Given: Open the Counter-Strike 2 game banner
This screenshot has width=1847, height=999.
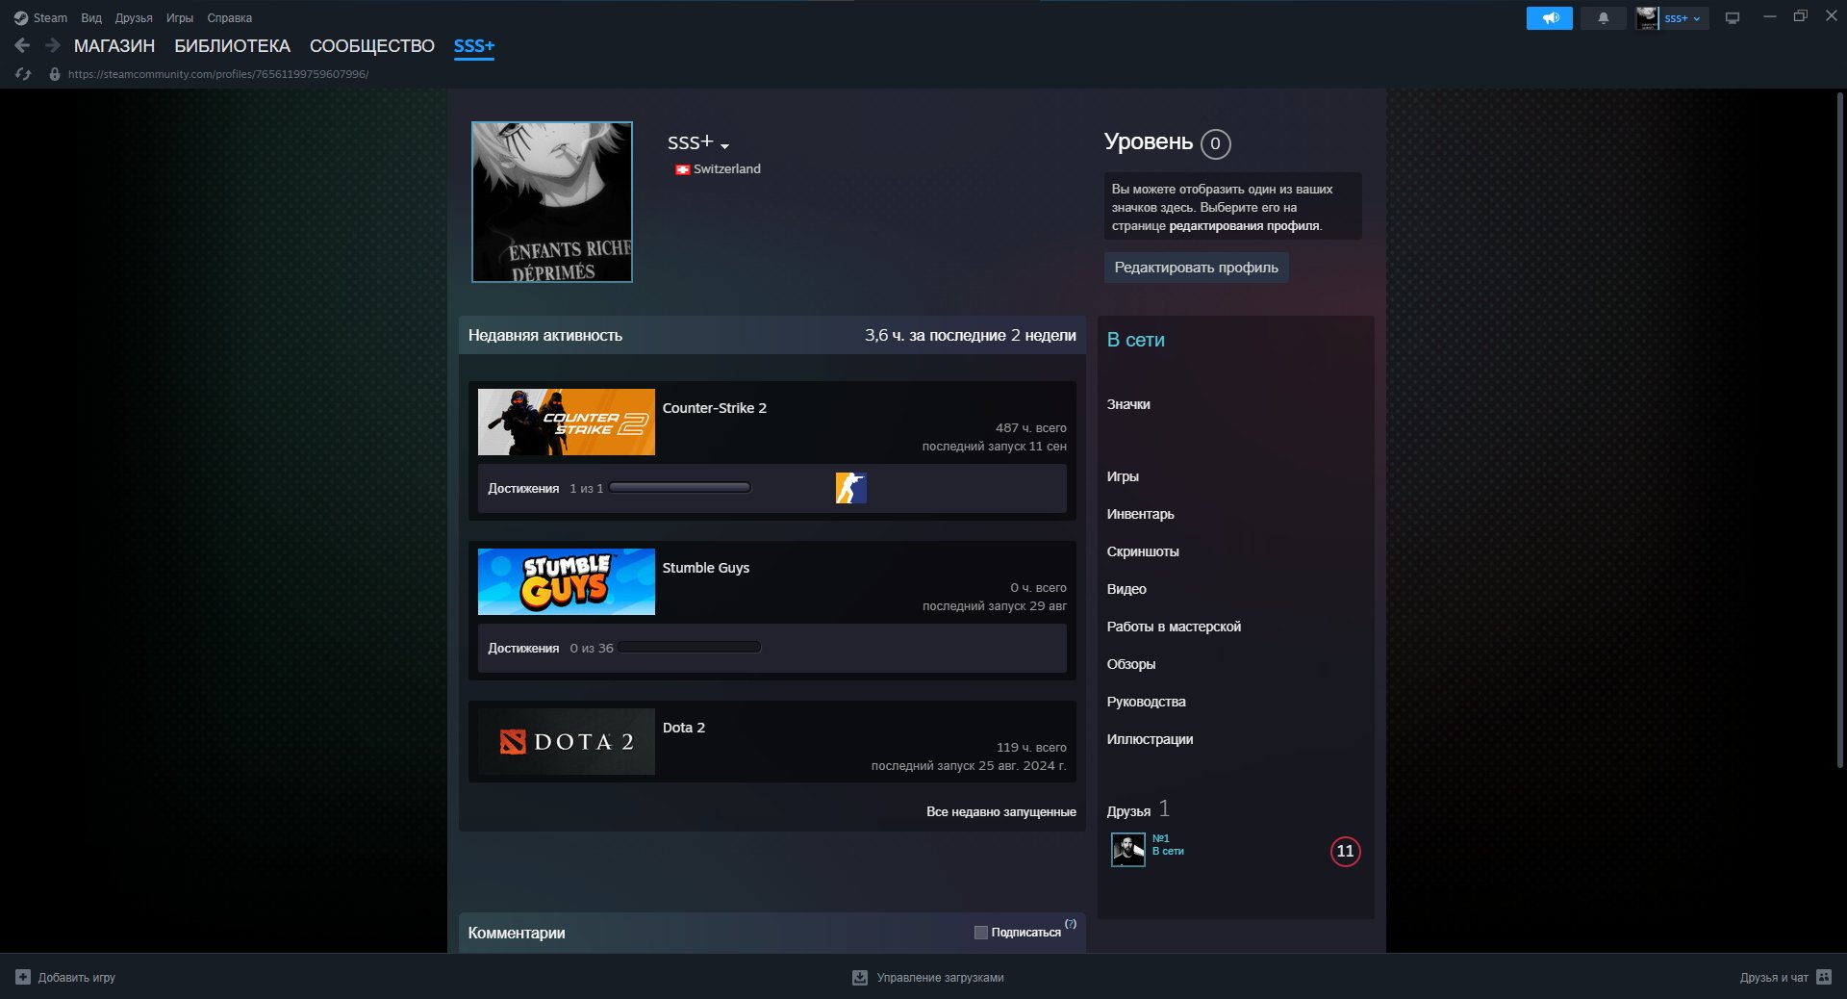Looking at the screenshot, I should point(567,422).
